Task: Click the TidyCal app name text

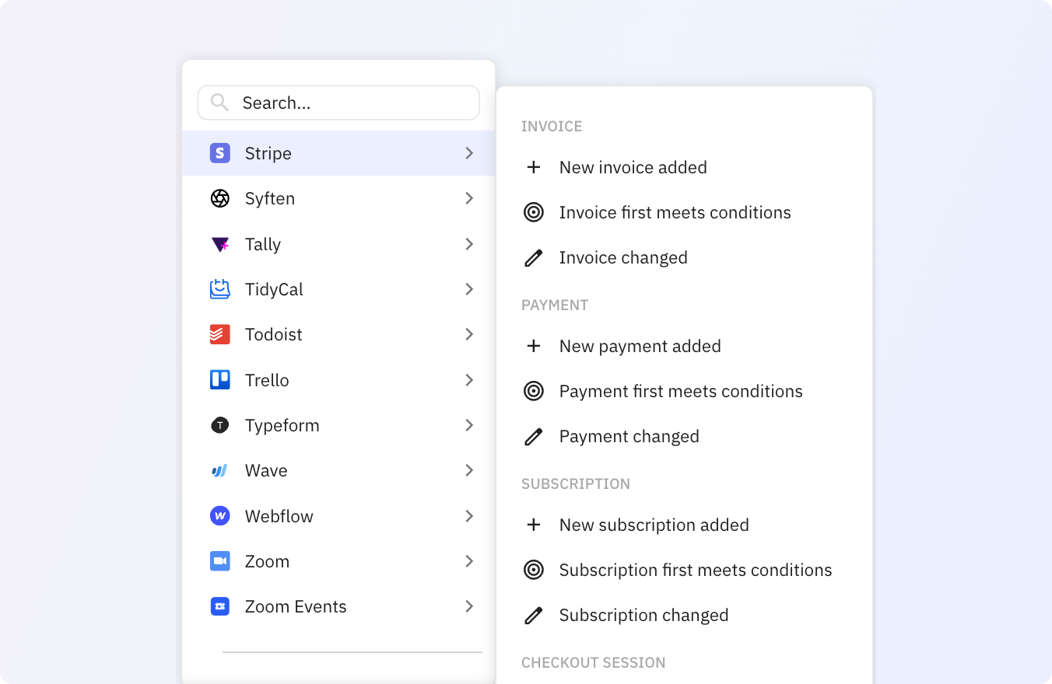Action: 274,289
